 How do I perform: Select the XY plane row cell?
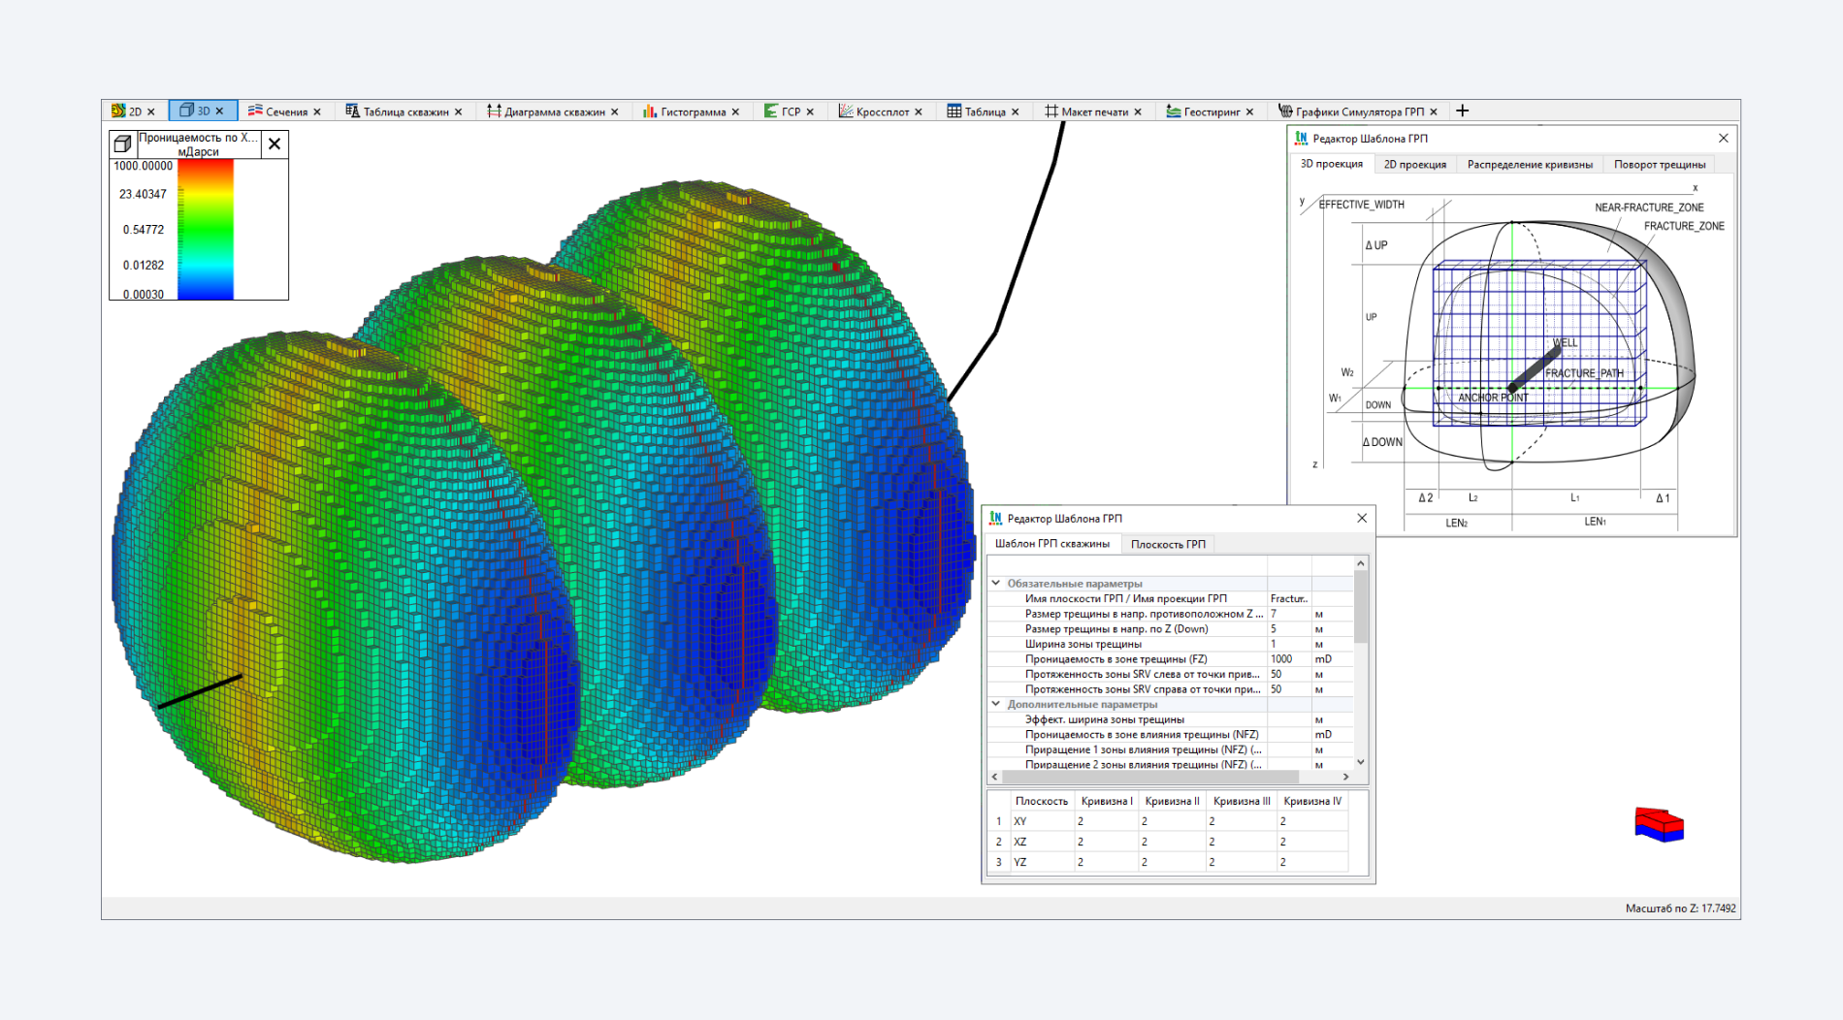1042,821
